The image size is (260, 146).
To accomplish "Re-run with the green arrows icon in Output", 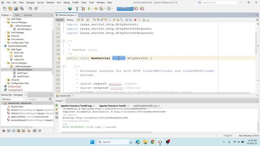I will point(57,105).
